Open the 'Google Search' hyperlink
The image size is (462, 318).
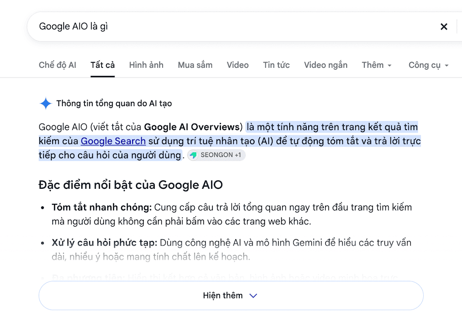pos(113,141)
